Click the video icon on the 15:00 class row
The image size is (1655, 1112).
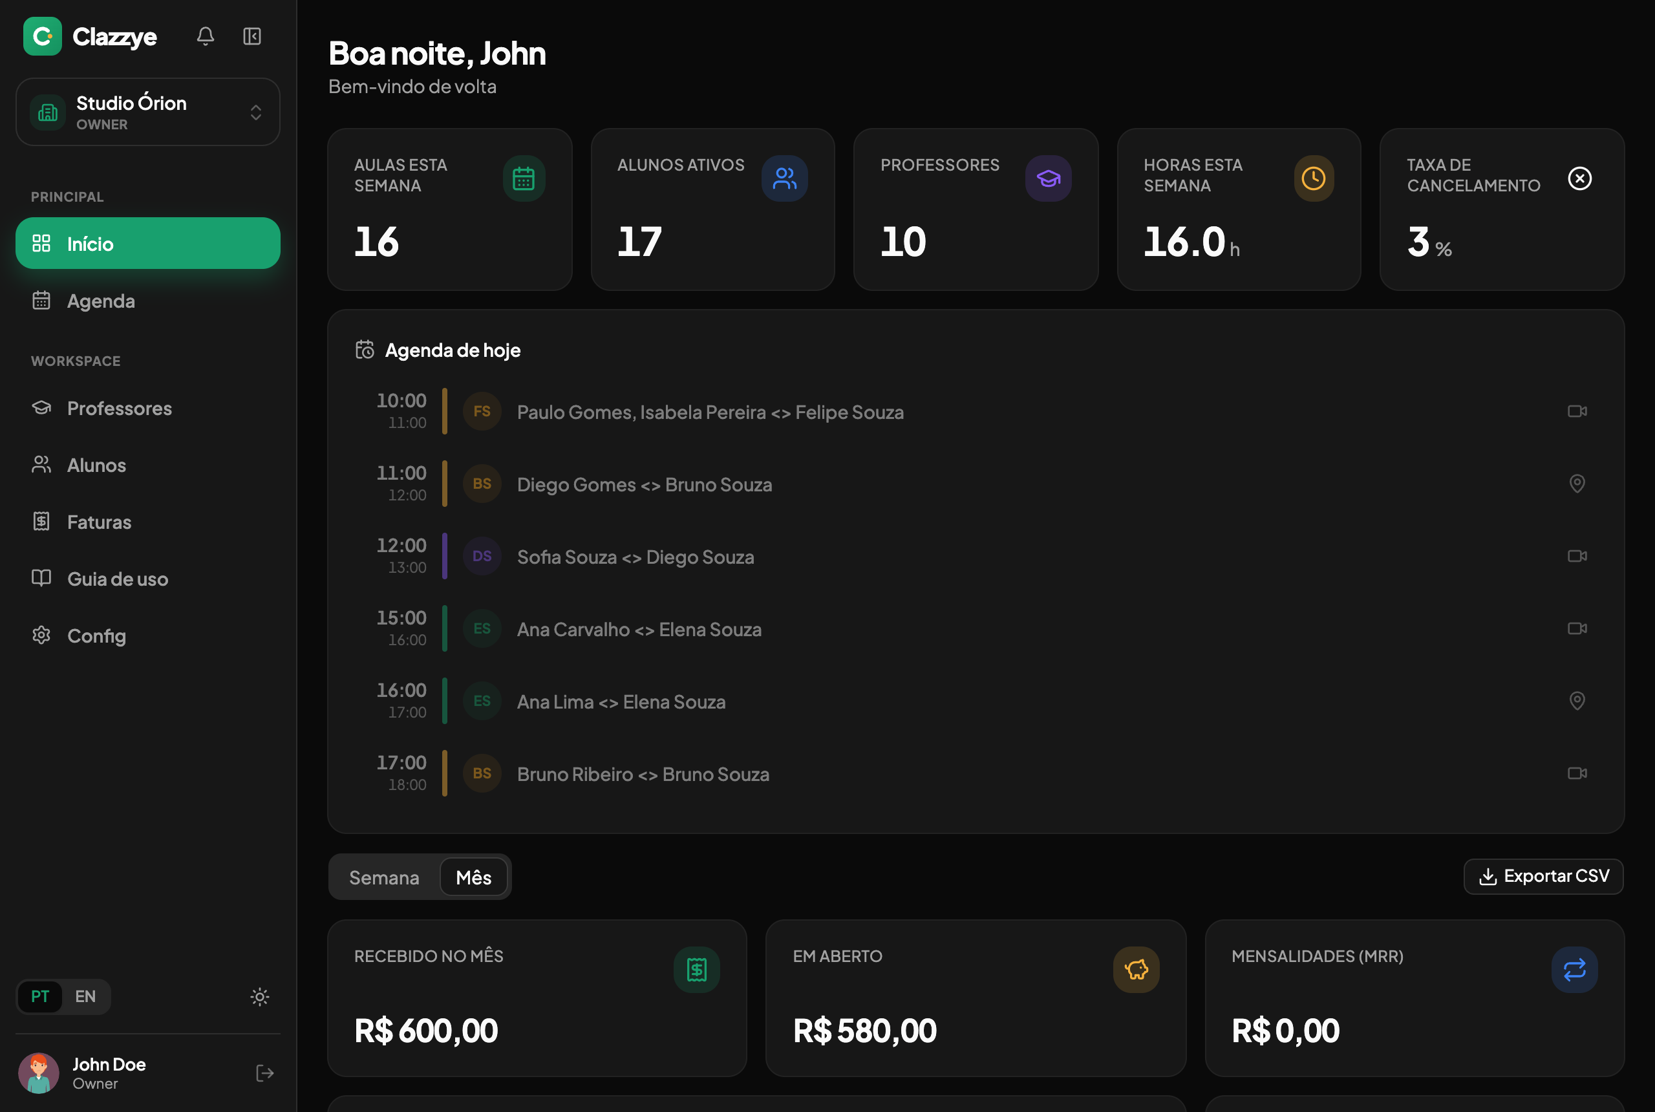pos(1577,628)
